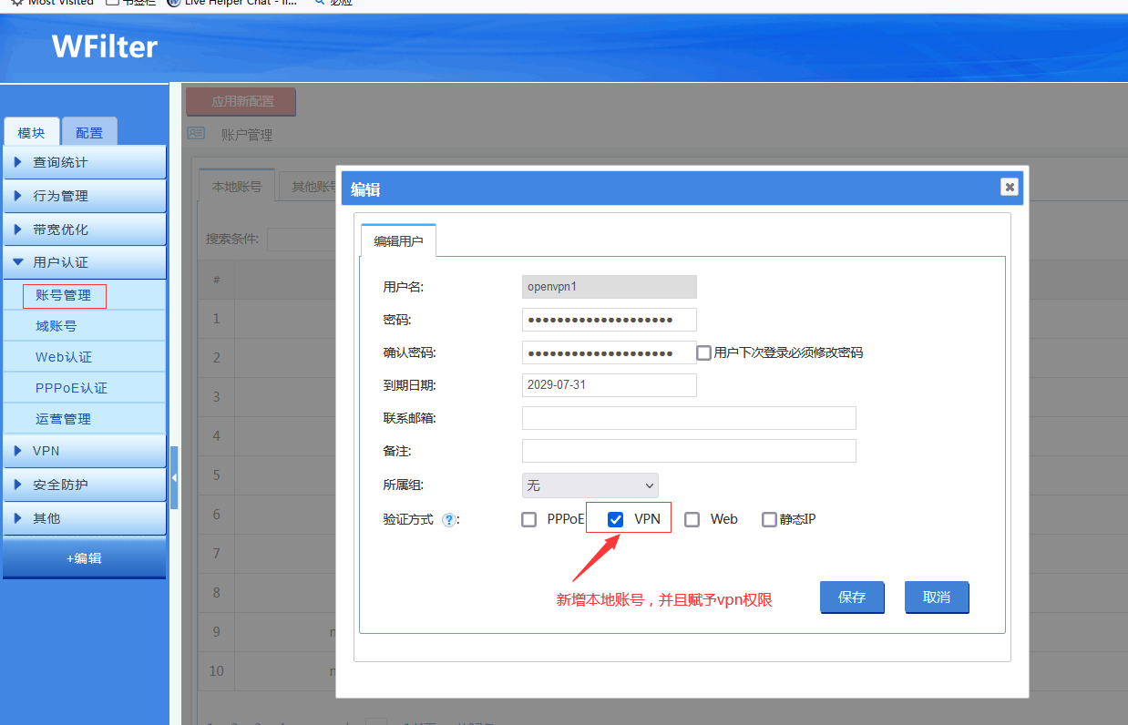Close the 编辑 dialog with X icon
Screen dimensions: 1128x725
(1009, 187)
